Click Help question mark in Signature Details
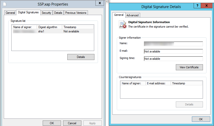The height and width of the screenshot is (126, 214). pyautogui.click(x=197, y=6)
